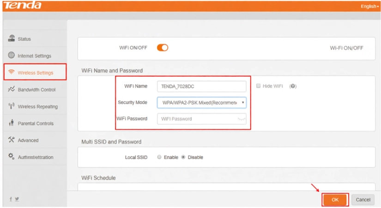
Task: Select Disable for Local SSID
Action: click(183, 157)
